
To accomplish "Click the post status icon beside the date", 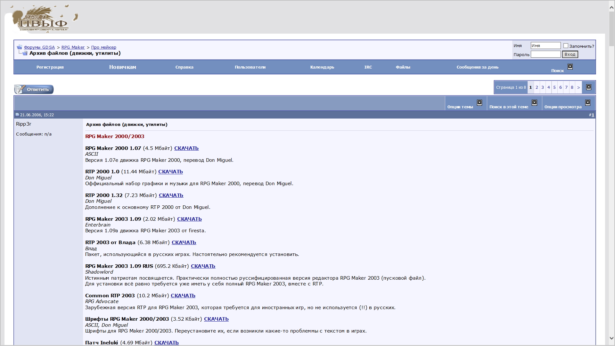I will coord(17,115).
